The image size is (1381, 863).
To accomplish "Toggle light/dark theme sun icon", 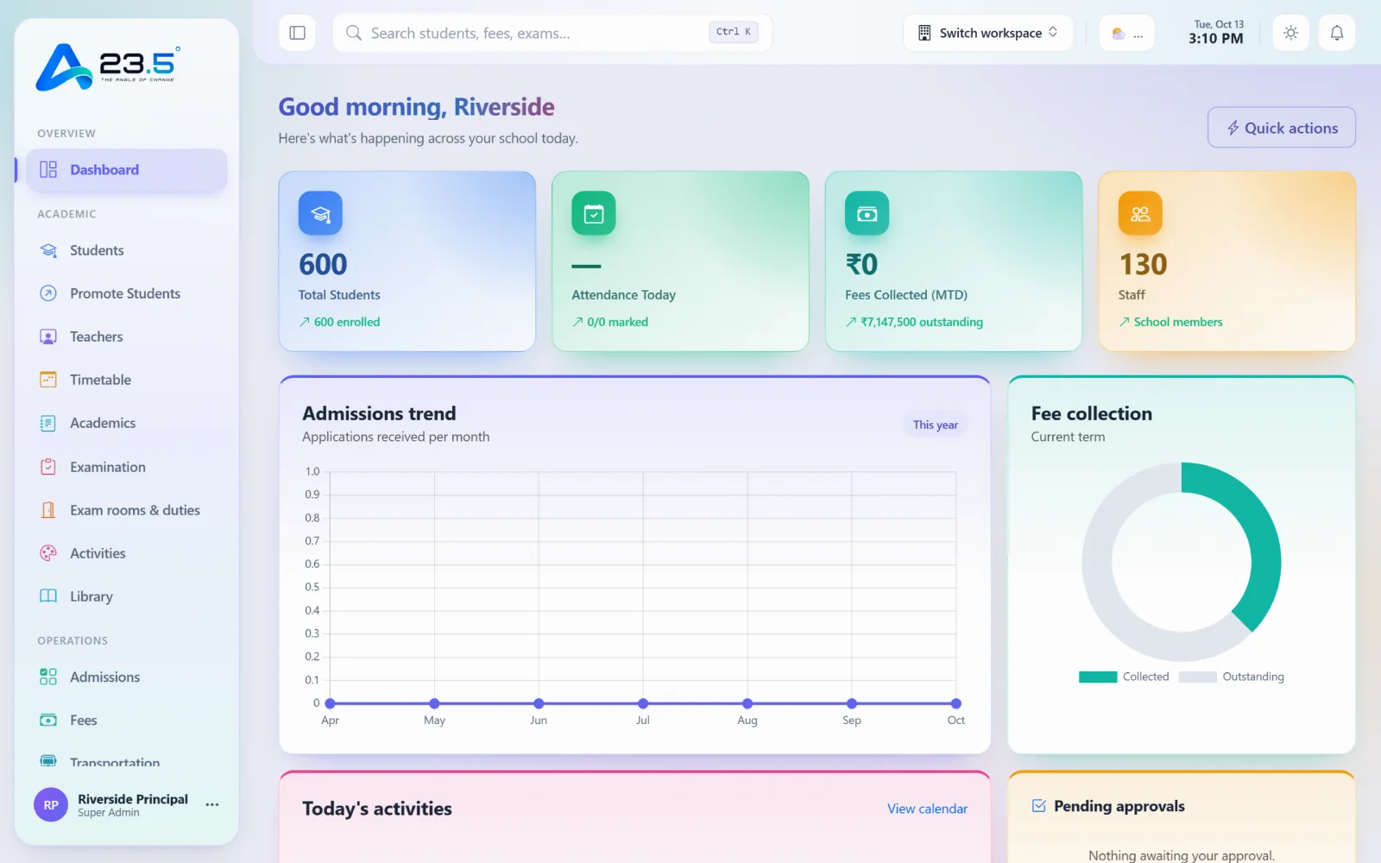I will click(x=1290, y=33).
